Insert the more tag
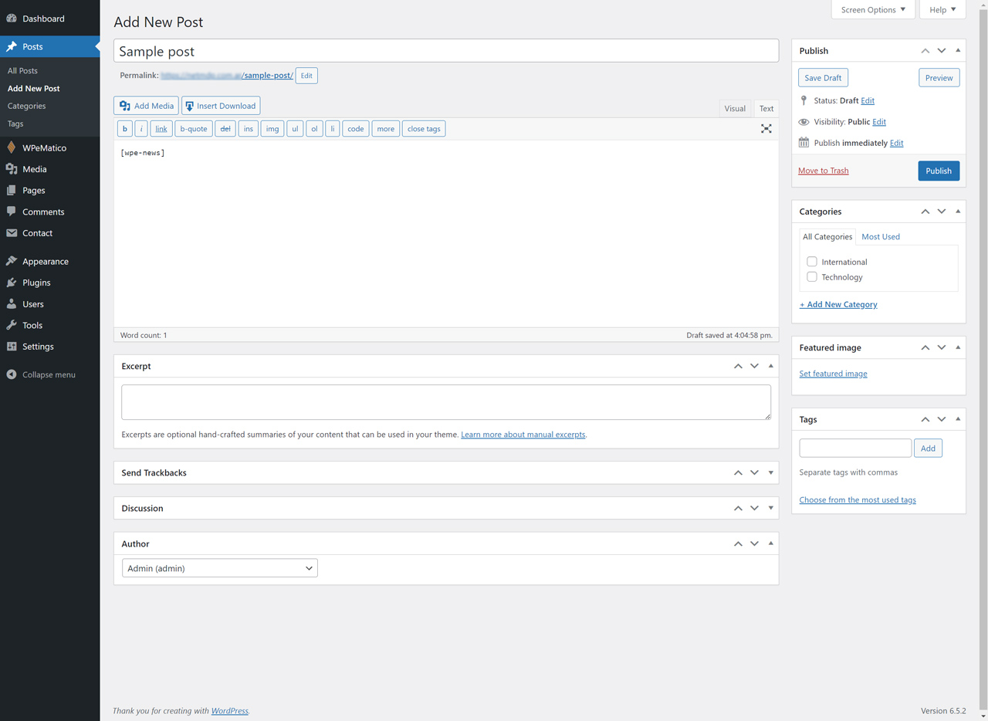The image size is (988, 721). pyautogui.click(x=385, y=129)
